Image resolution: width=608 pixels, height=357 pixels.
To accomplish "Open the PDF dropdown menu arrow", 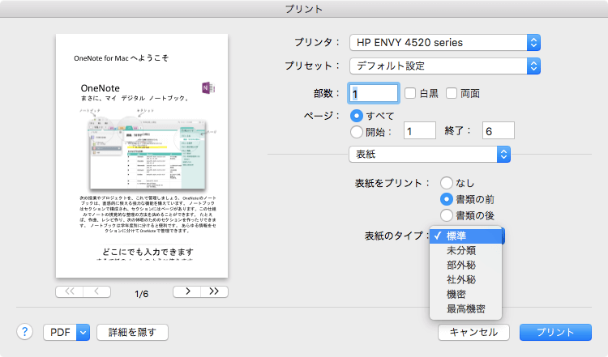I will tap(83, 332).
